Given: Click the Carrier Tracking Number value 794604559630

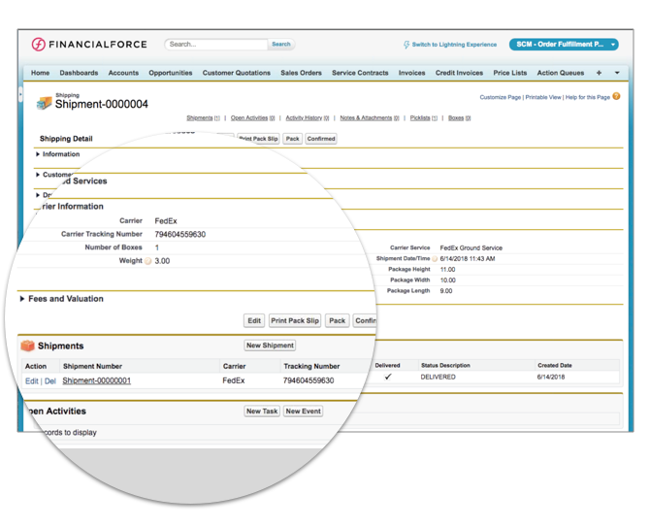Looking at the screenshot, I should (x=179, y=234).
